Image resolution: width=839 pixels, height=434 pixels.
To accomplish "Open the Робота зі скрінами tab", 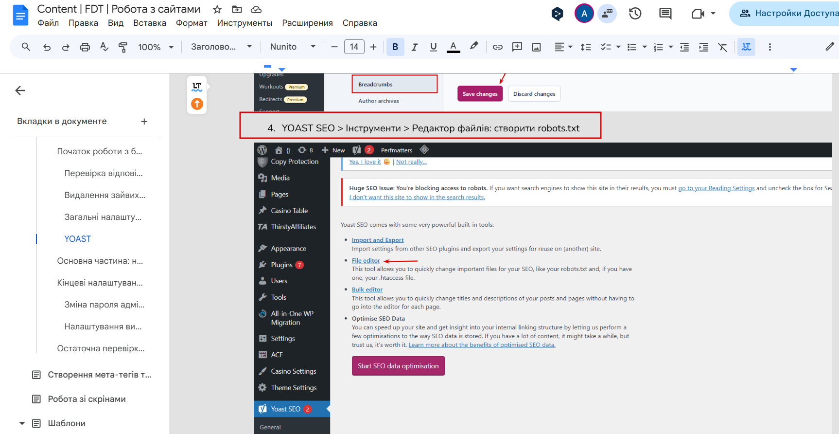I will click(x=87, y=399).
